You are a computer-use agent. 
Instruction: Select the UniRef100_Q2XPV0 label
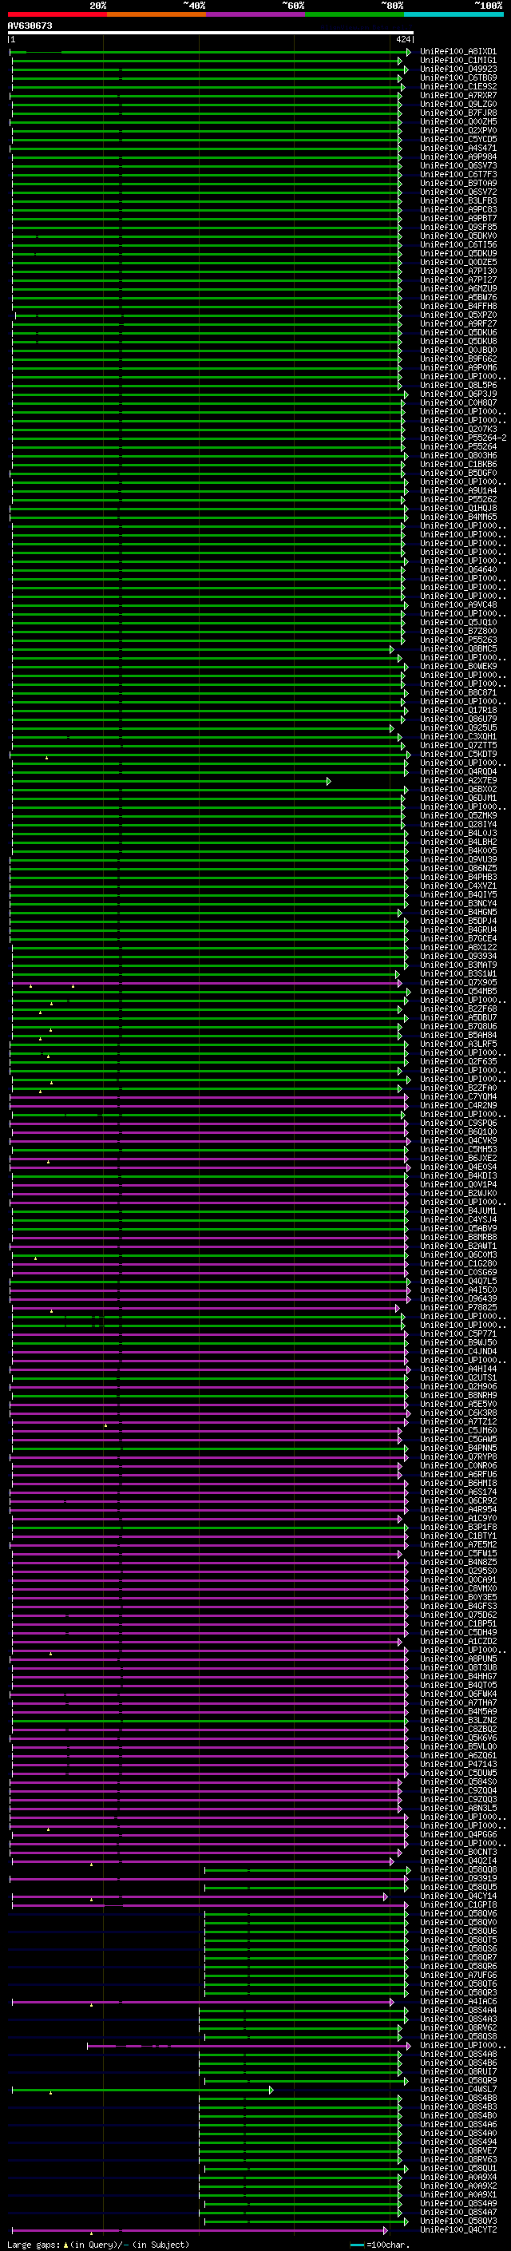pos(458,130)
